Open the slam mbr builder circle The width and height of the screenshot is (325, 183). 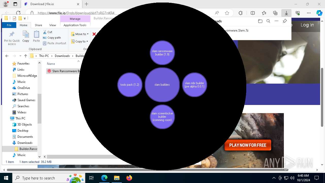[194, 85]
